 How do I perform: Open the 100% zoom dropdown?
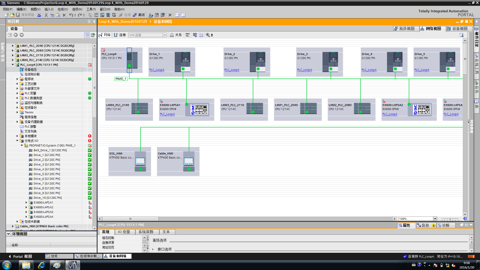(435, 219)
